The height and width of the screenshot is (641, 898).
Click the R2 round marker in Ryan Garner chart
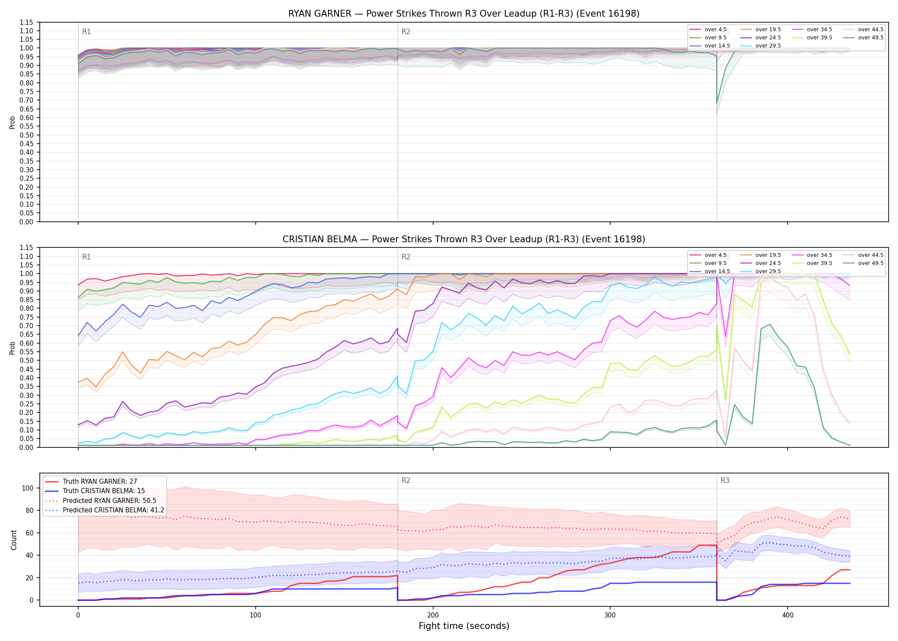point(406,32)
